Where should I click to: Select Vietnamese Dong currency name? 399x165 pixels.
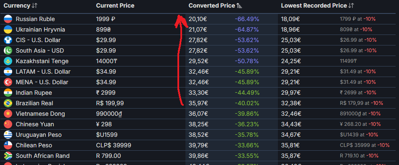click(40, 114)
